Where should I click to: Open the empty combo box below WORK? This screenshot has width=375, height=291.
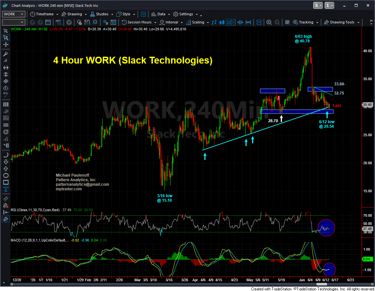coord(14,22)
